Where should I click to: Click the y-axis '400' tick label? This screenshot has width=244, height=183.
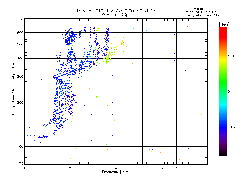20,59
